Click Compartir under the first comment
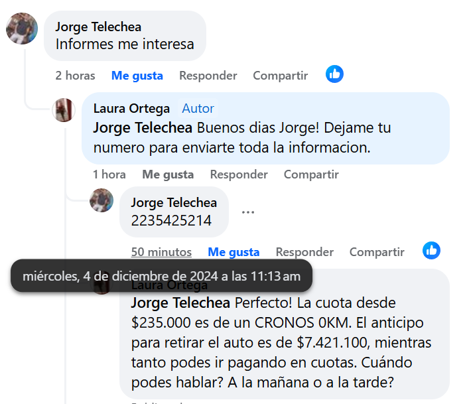 click(280, 76)
